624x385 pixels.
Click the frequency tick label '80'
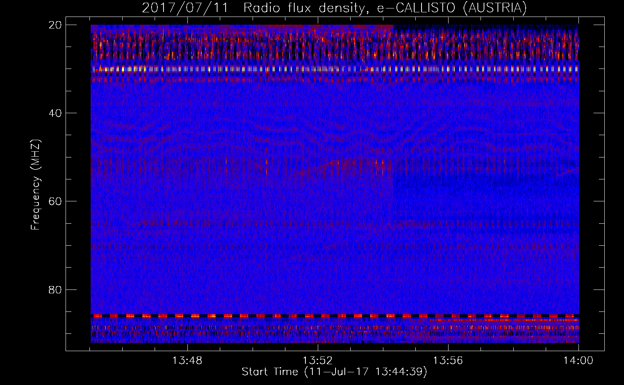[x=55, y=290]
